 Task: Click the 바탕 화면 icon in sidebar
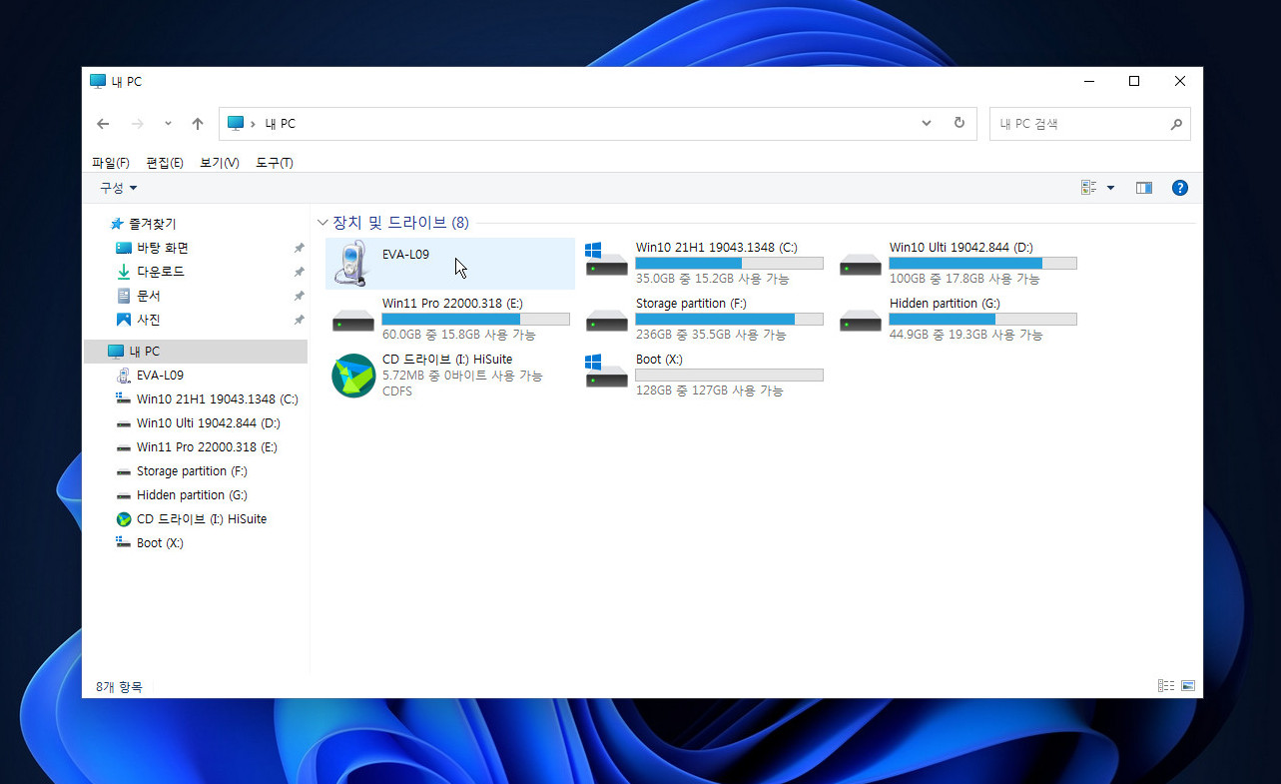pyautogui.click(x=124, y=248)
